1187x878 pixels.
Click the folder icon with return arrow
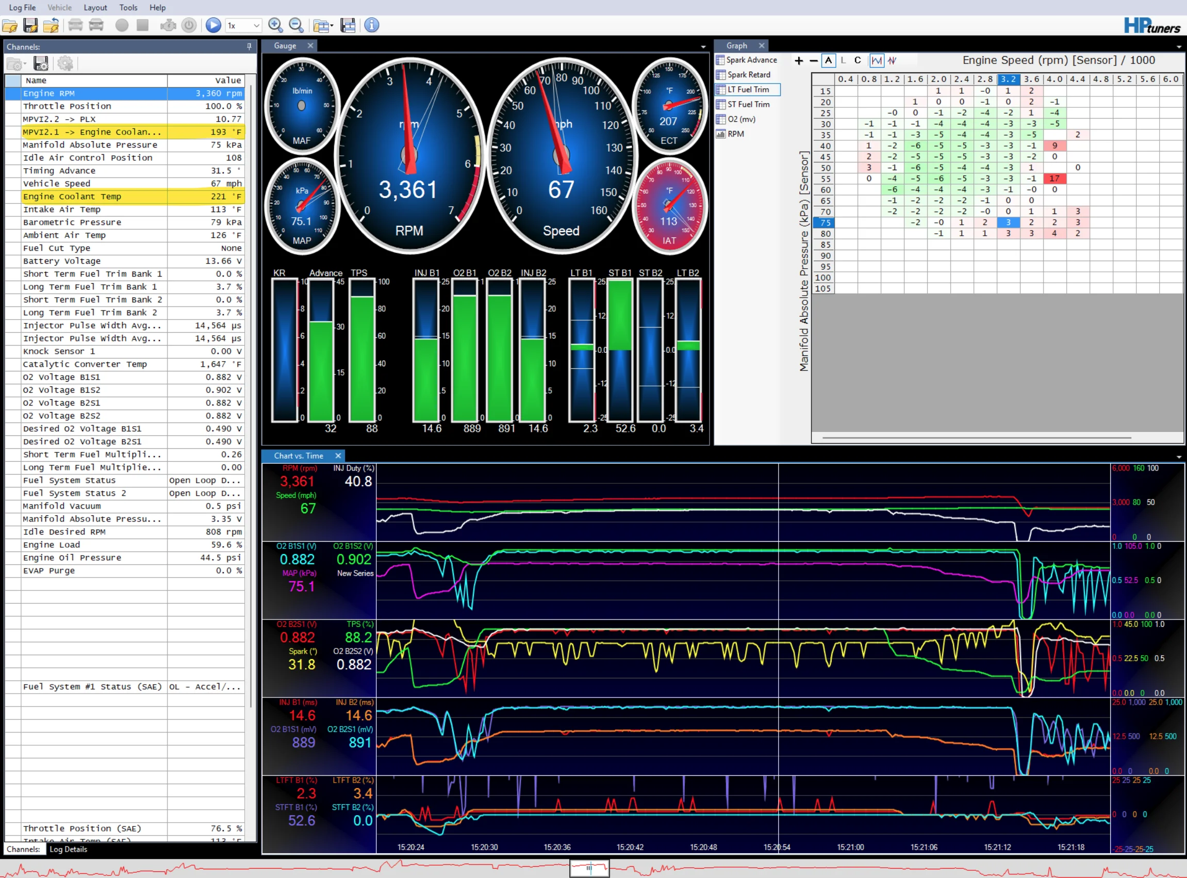click(x=51, y=25)
